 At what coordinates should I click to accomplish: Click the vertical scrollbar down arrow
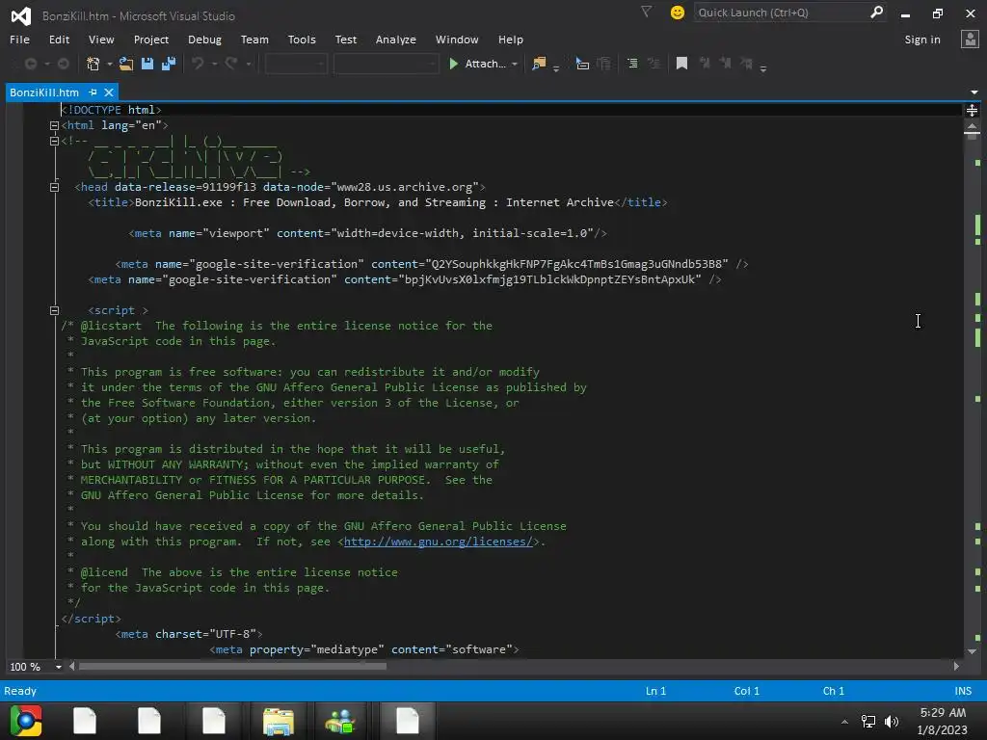click(x=972, y=651)
